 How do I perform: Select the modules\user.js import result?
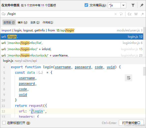[72, 30]
